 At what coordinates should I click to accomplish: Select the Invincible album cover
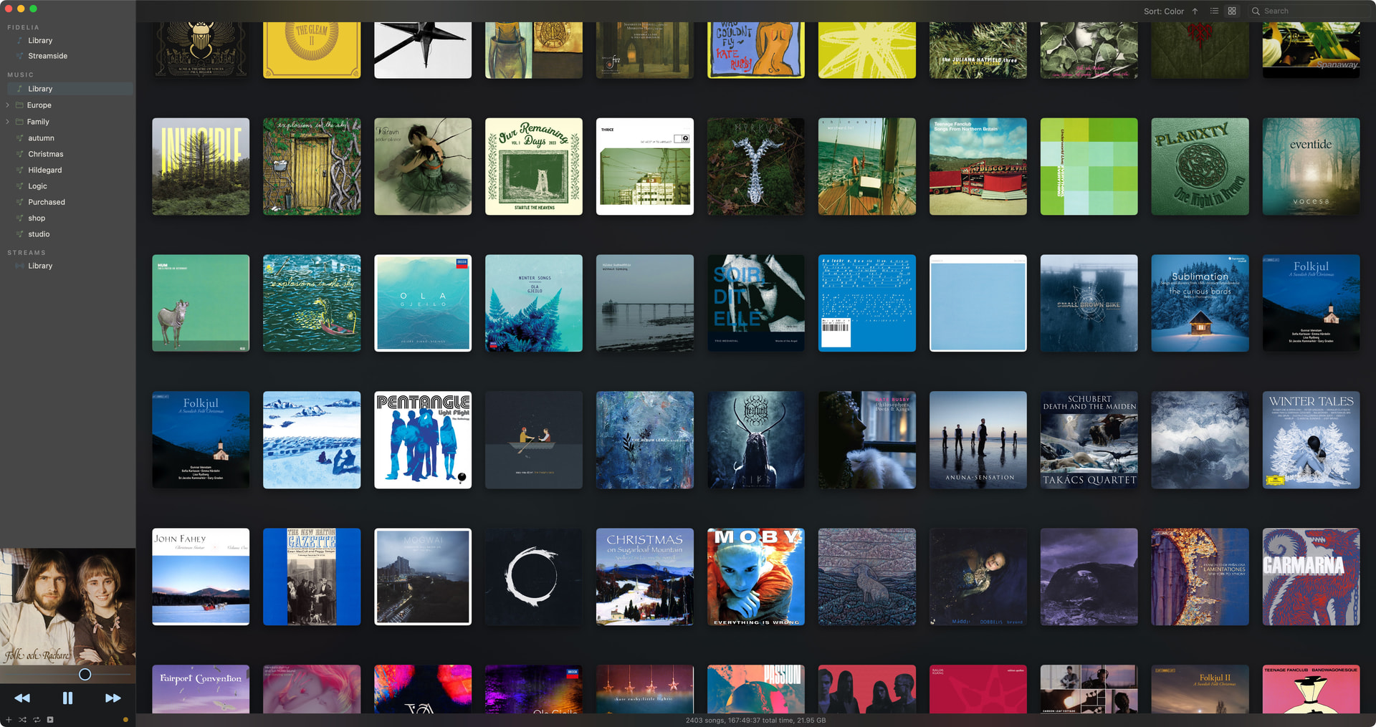pyautogui.click(x=201, y=167)
